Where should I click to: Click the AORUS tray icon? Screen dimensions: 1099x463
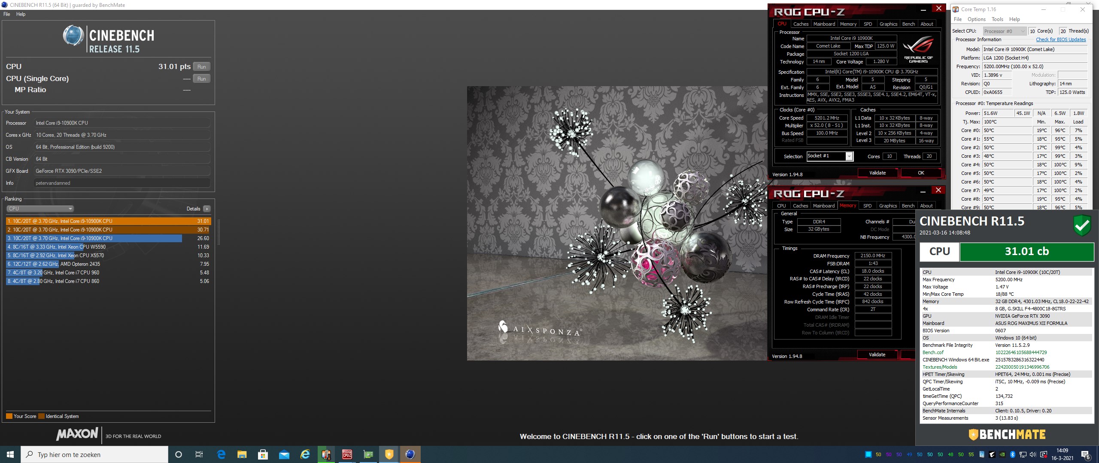(992, 454)
